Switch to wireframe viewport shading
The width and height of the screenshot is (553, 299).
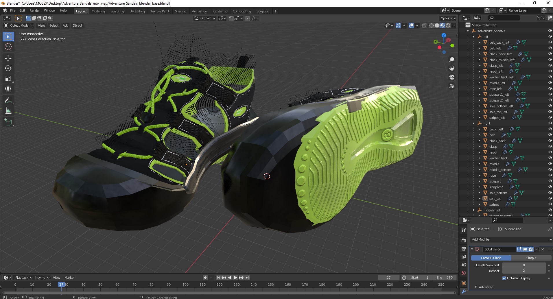[x=432, y=25]
